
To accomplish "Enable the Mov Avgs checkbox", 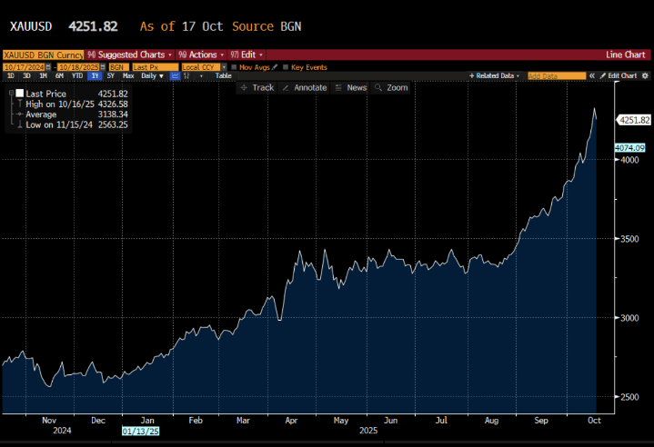I will [x=234, y=66].
